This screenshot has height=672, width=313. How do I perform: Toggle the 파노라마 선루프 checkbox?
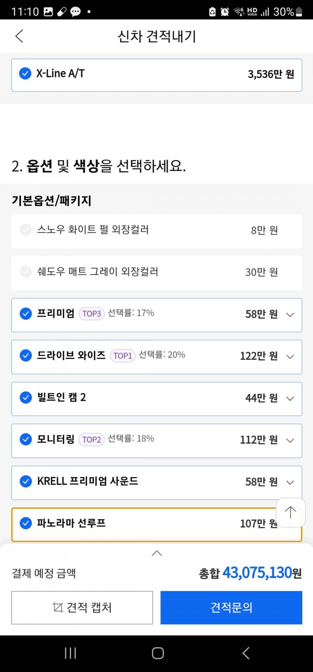point(26,523)
